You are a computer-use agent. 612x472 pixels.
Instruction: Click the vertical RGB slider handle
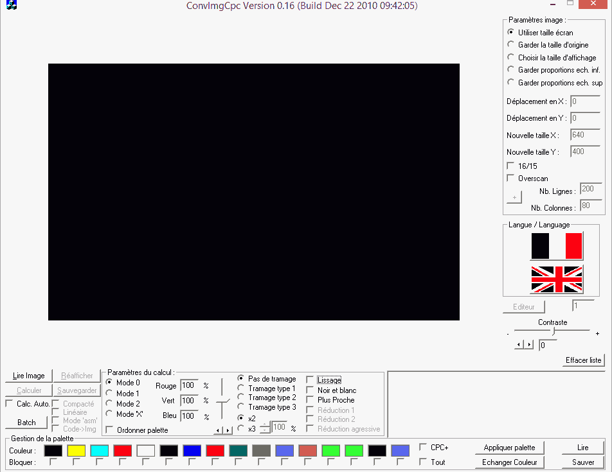(x=222, y=401)
